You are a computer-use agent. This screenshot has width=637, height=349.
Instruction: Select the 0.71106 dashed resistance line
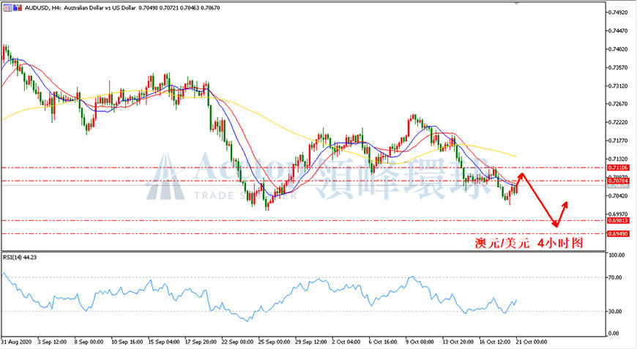click(303, 168)
